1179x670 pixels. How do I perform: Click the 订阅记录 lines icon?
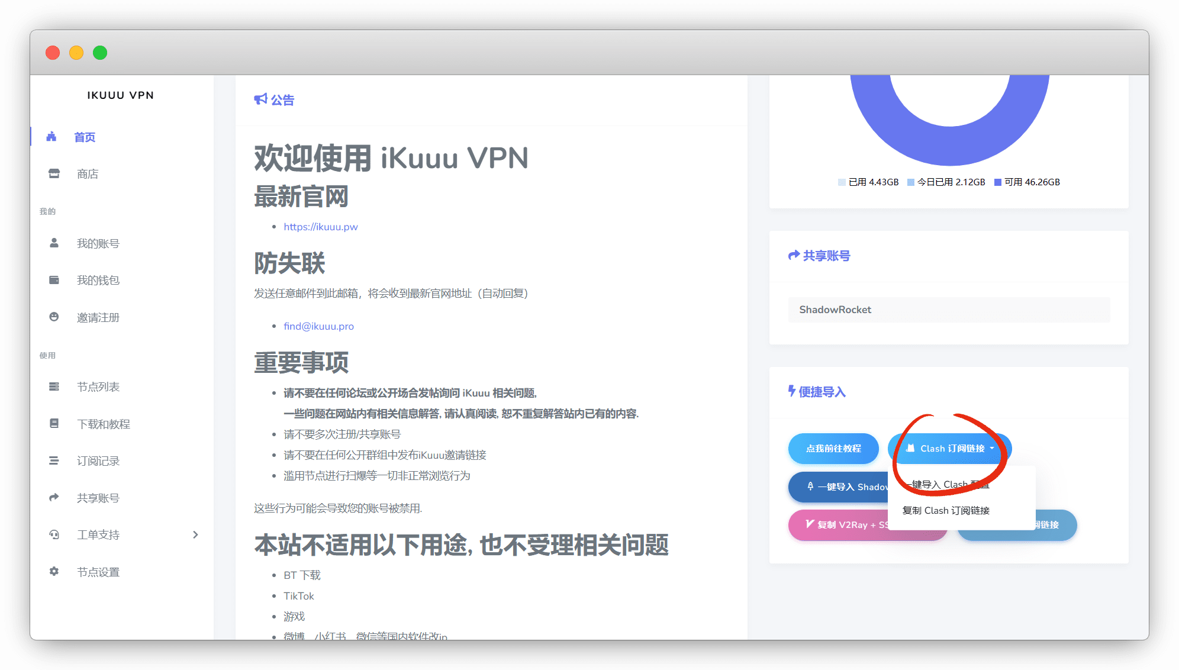pyautogui.click(x=54, y=460)
